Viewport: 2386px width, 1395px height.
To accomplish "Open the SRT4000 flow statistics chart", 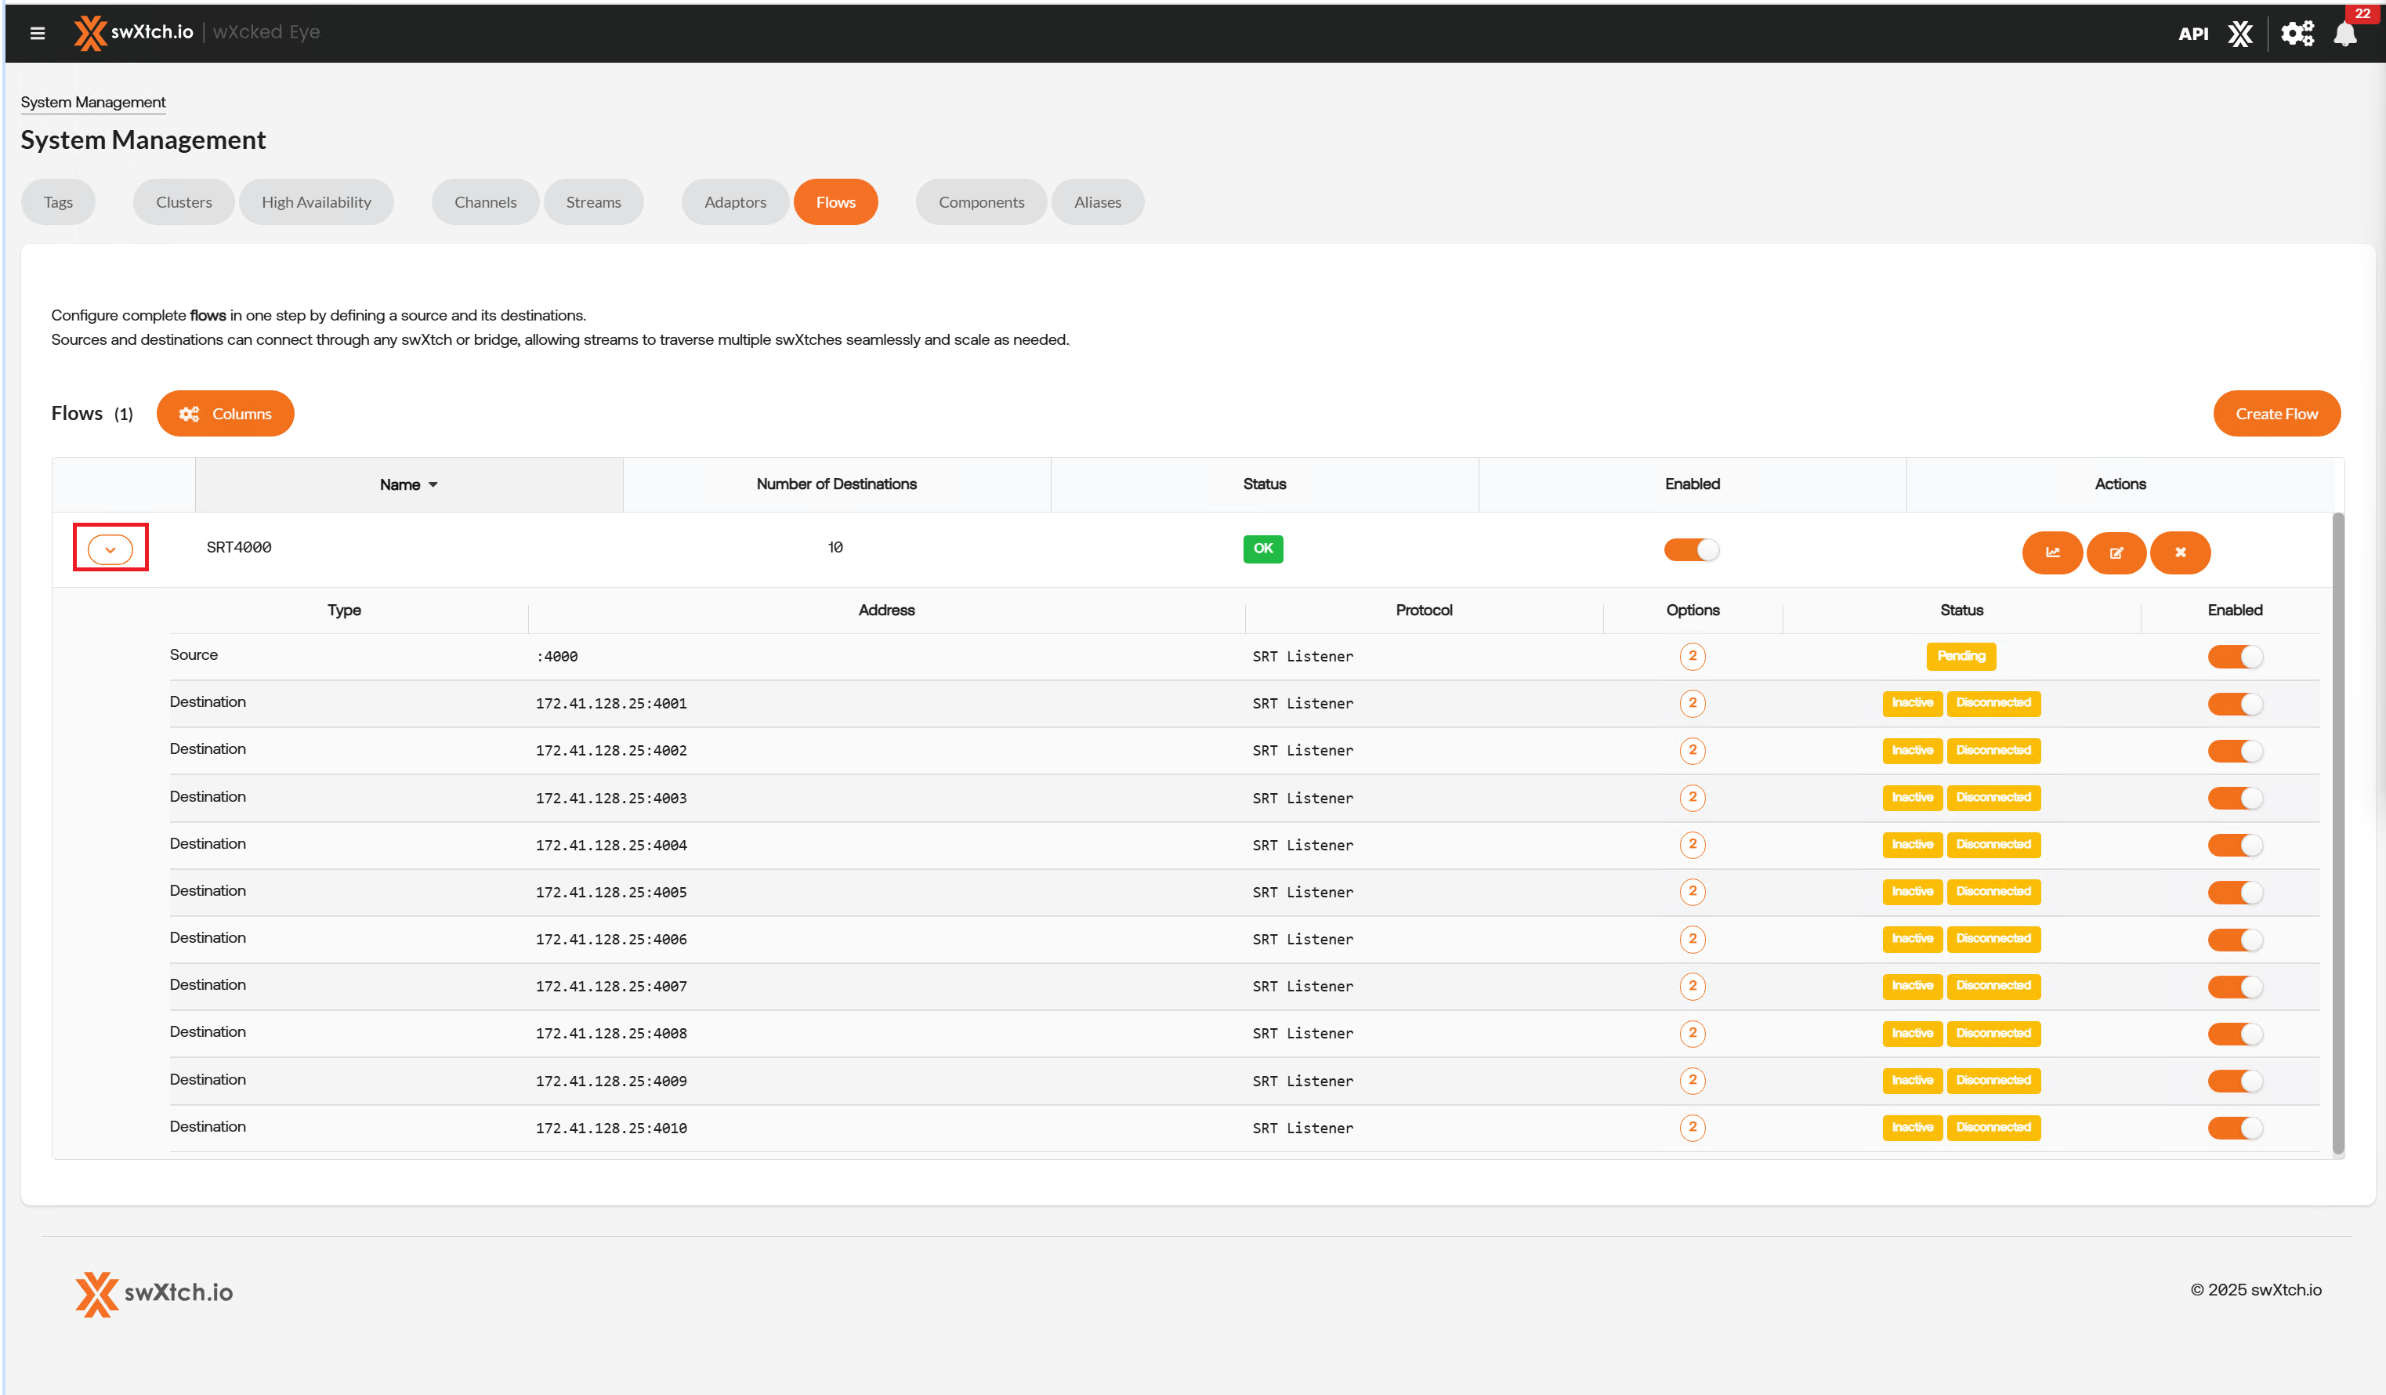I will (2051, 553).
